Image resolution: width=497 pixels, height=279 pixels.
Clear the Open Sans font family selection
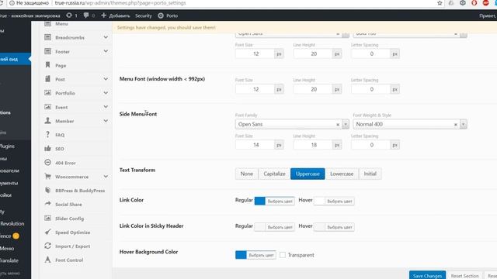(338, 125)
